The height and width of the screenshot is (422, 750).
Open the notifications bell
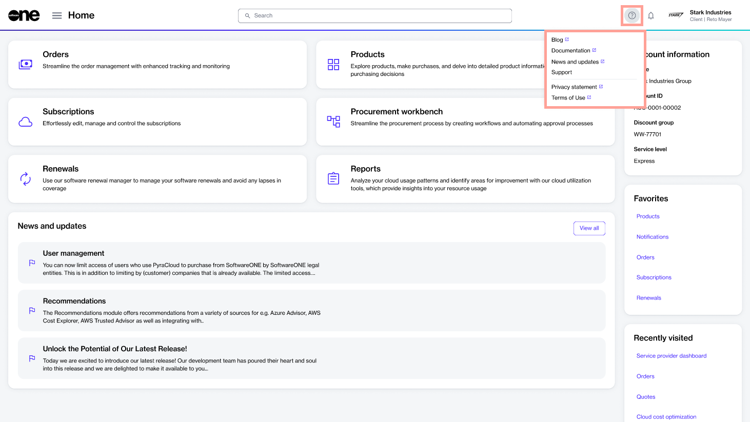click(x=651, y=15)
